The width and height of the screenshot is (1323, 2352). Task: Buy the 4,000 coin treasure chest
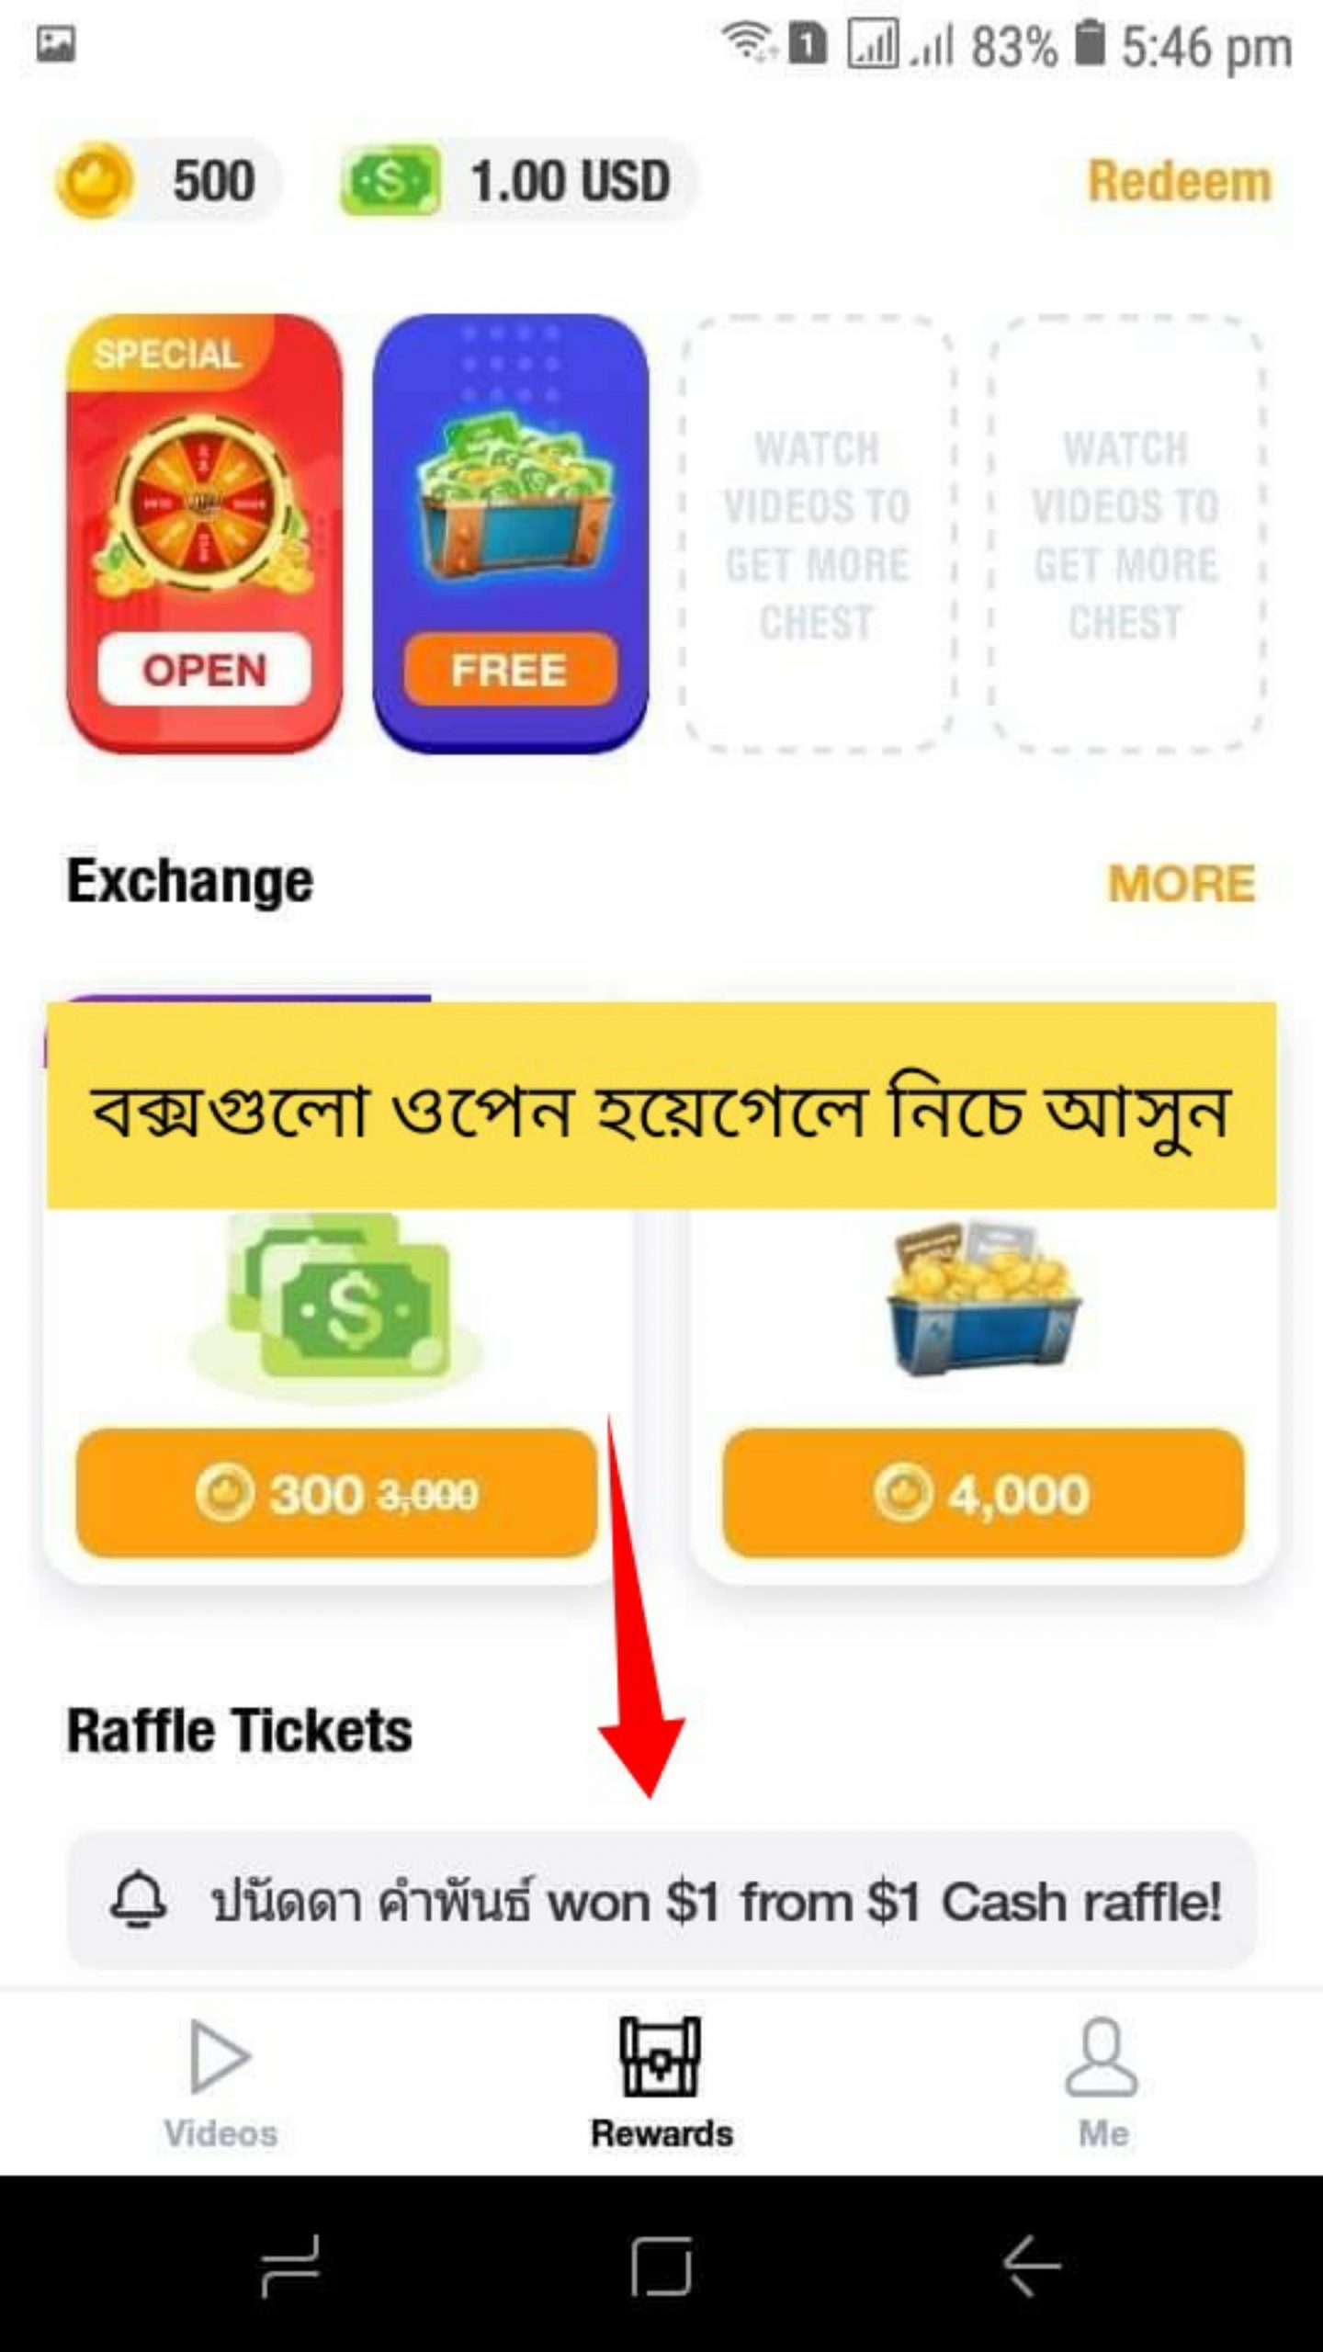click(x=983, y=1493)
